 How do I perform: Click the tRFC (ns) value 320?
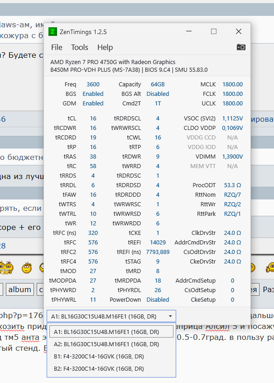(93, 233)
